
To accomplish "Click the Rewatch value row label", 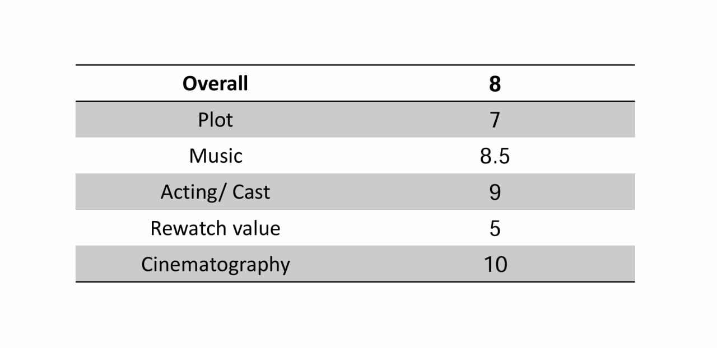I will pos(215,228).
